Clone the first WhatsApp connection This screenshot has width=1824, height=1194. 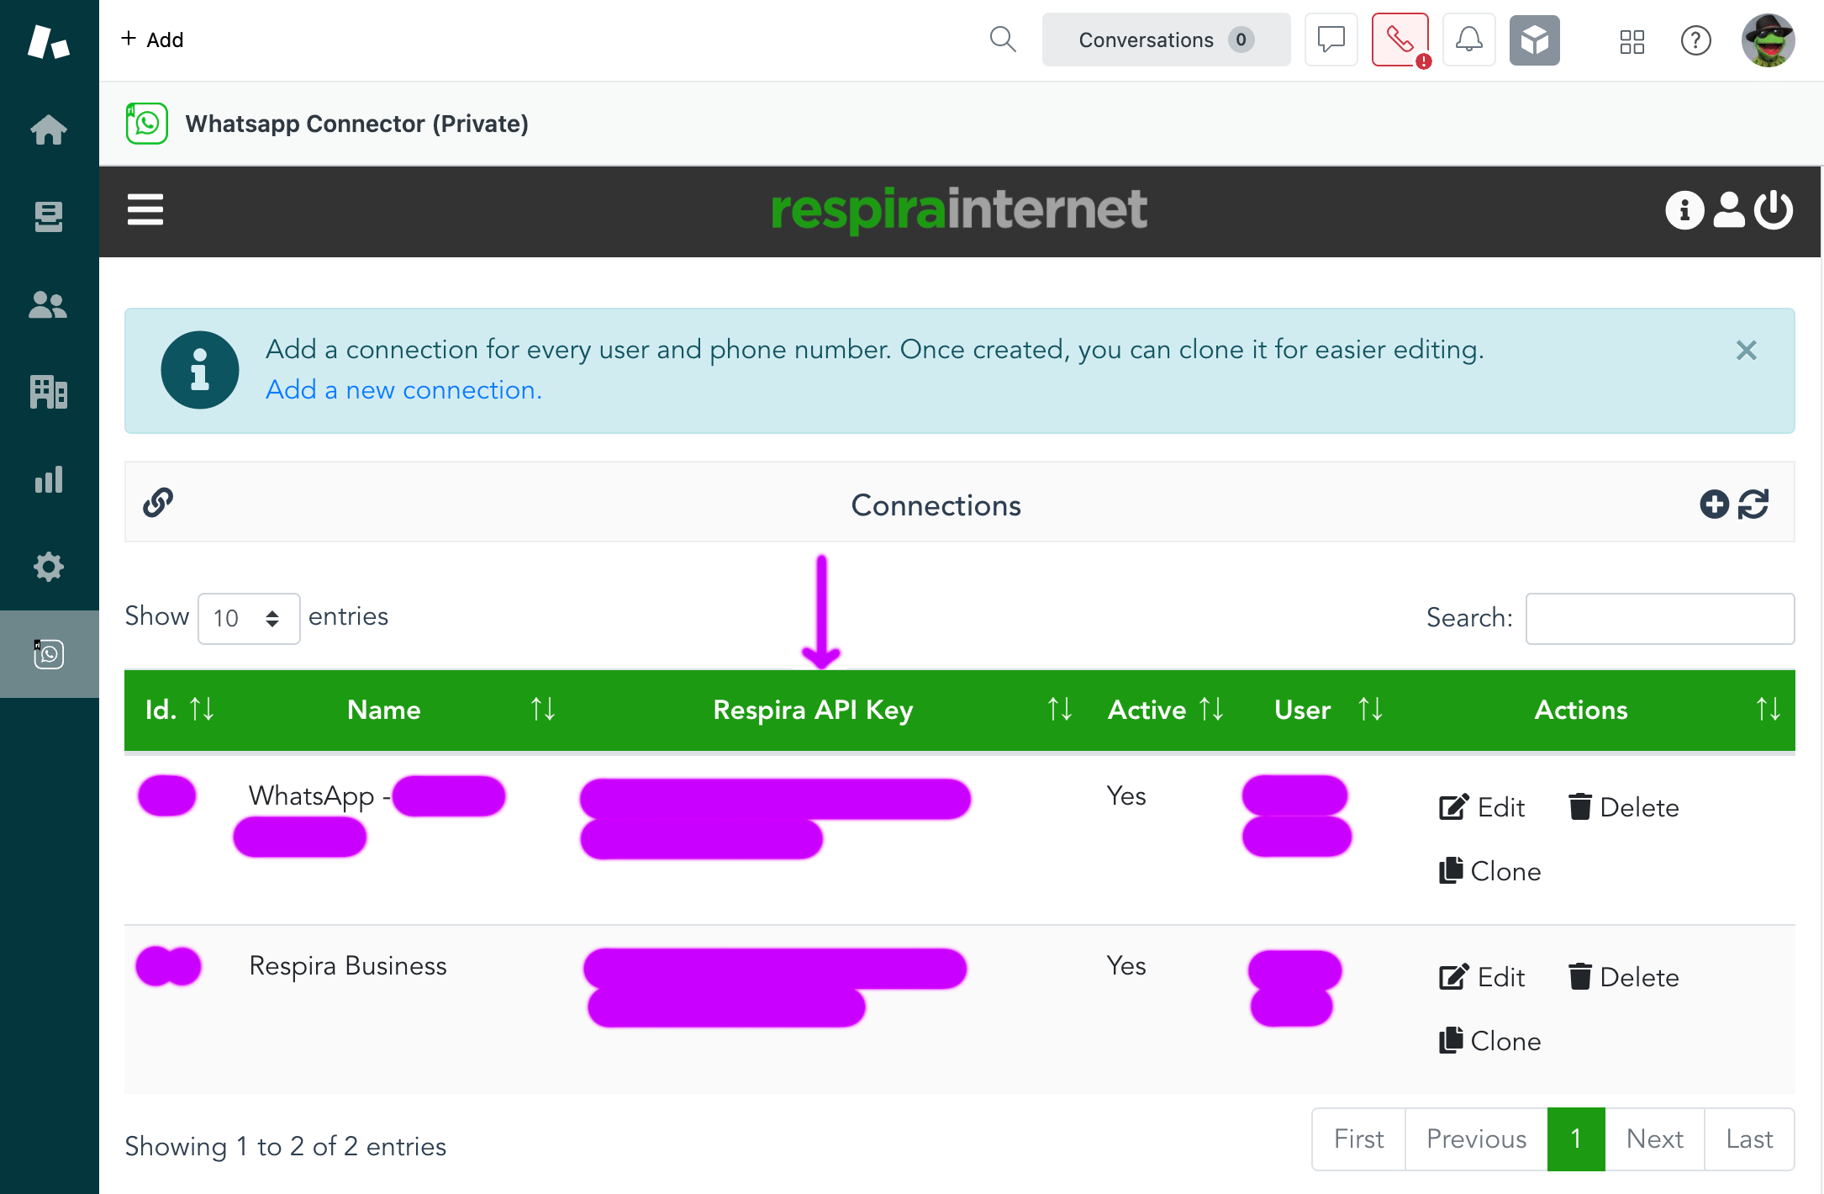(1489, 871)
